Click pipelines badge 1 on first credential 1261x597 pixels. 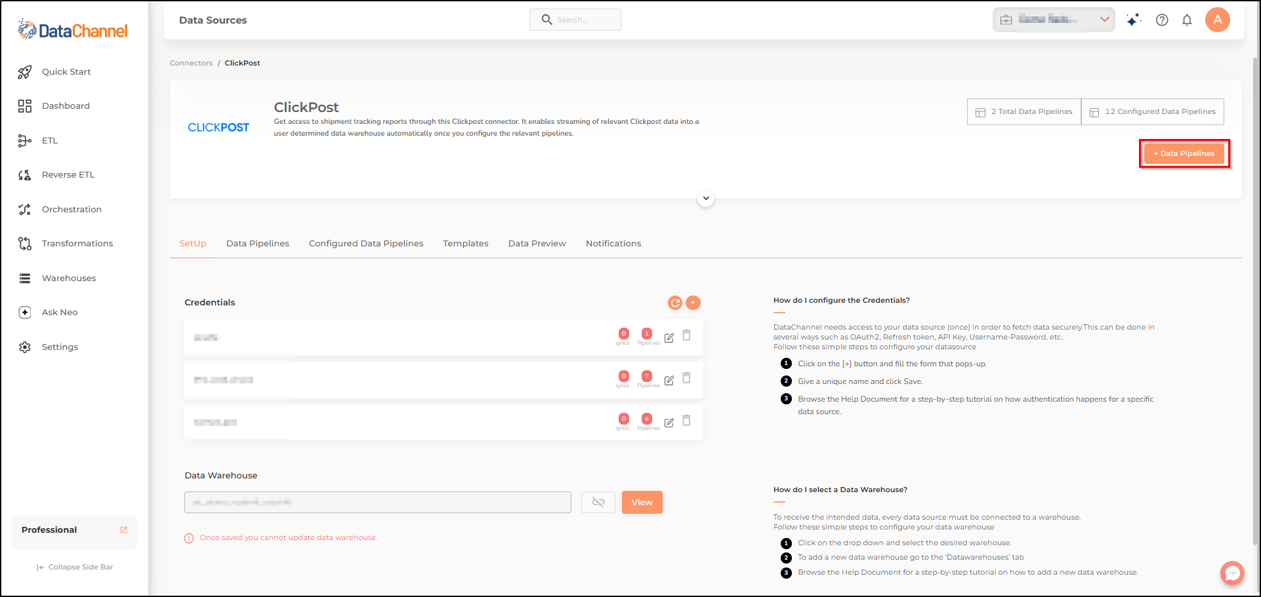pos(647,334)
